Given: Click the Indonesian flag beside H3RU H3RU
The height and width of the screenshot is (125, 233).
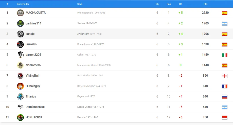Looking at the screenshot, I should click(225, 118).
